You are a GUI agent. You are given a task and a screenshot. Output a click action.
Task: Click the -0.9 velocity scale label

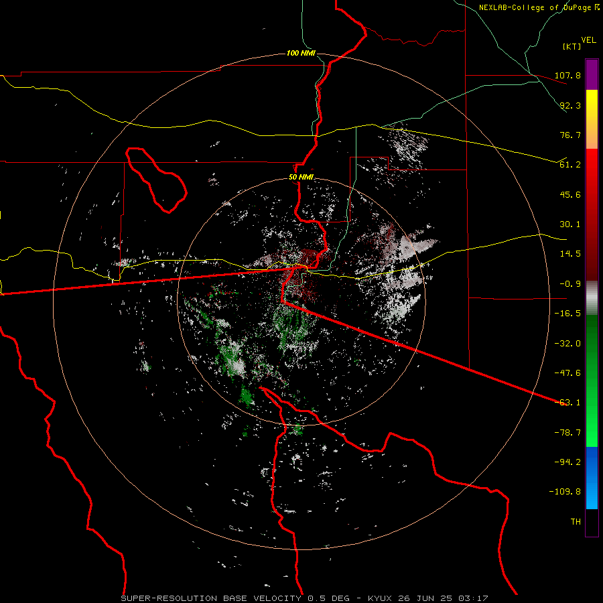tap(570, 284)
